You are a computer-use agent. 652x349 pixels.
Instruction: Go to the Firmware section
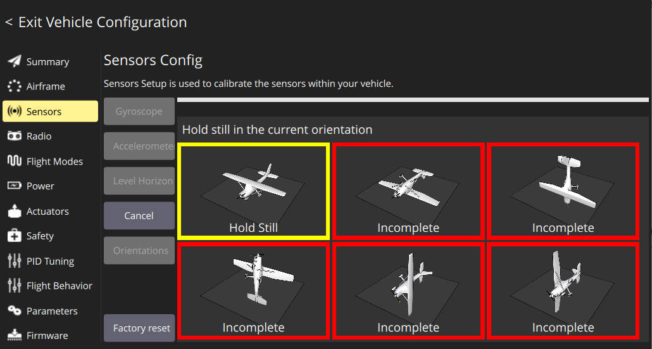pyautogui.click(x=47, y=336)
